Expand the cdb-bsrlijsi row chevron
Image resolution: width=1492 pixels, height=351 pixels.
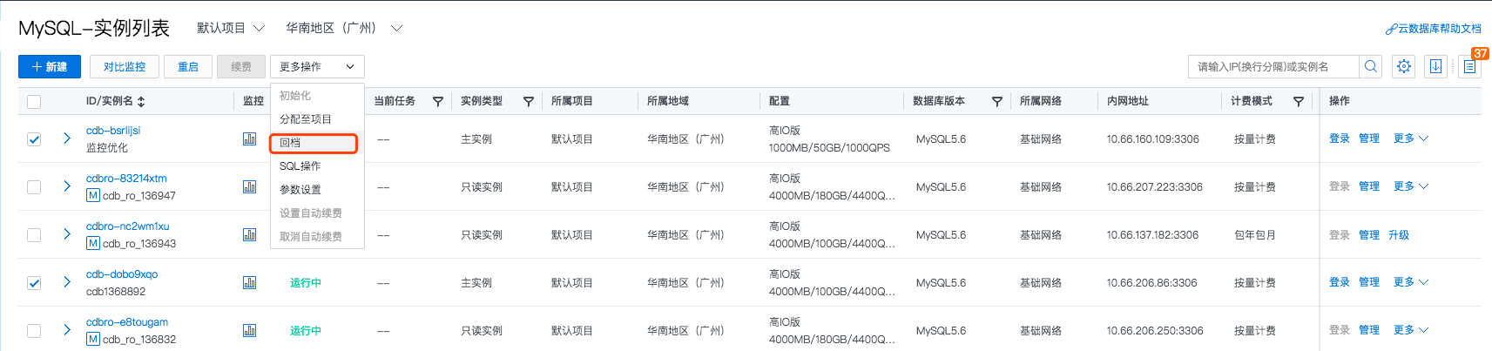click(x=67, y=138)
